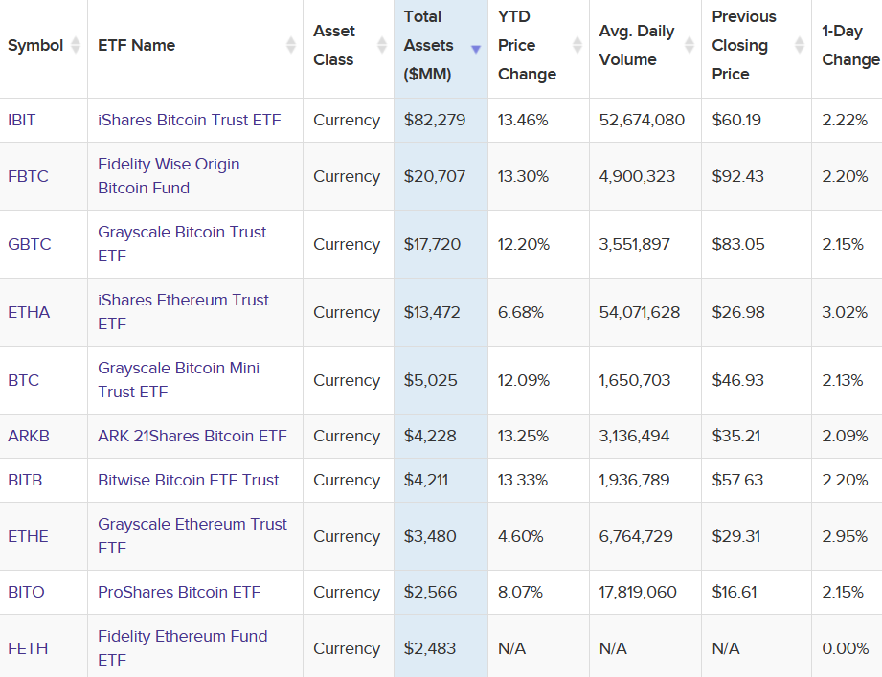Click the sort arrows beside Symbol header
Image resolution: width=882 pixels, height=677 pixels.
(76, 45)
